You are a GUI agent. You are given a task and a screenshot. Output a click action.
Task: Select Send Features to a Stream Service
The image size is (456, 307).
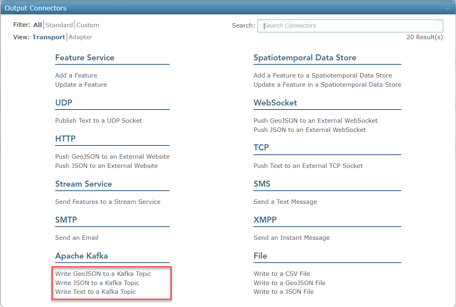(108, 201)
